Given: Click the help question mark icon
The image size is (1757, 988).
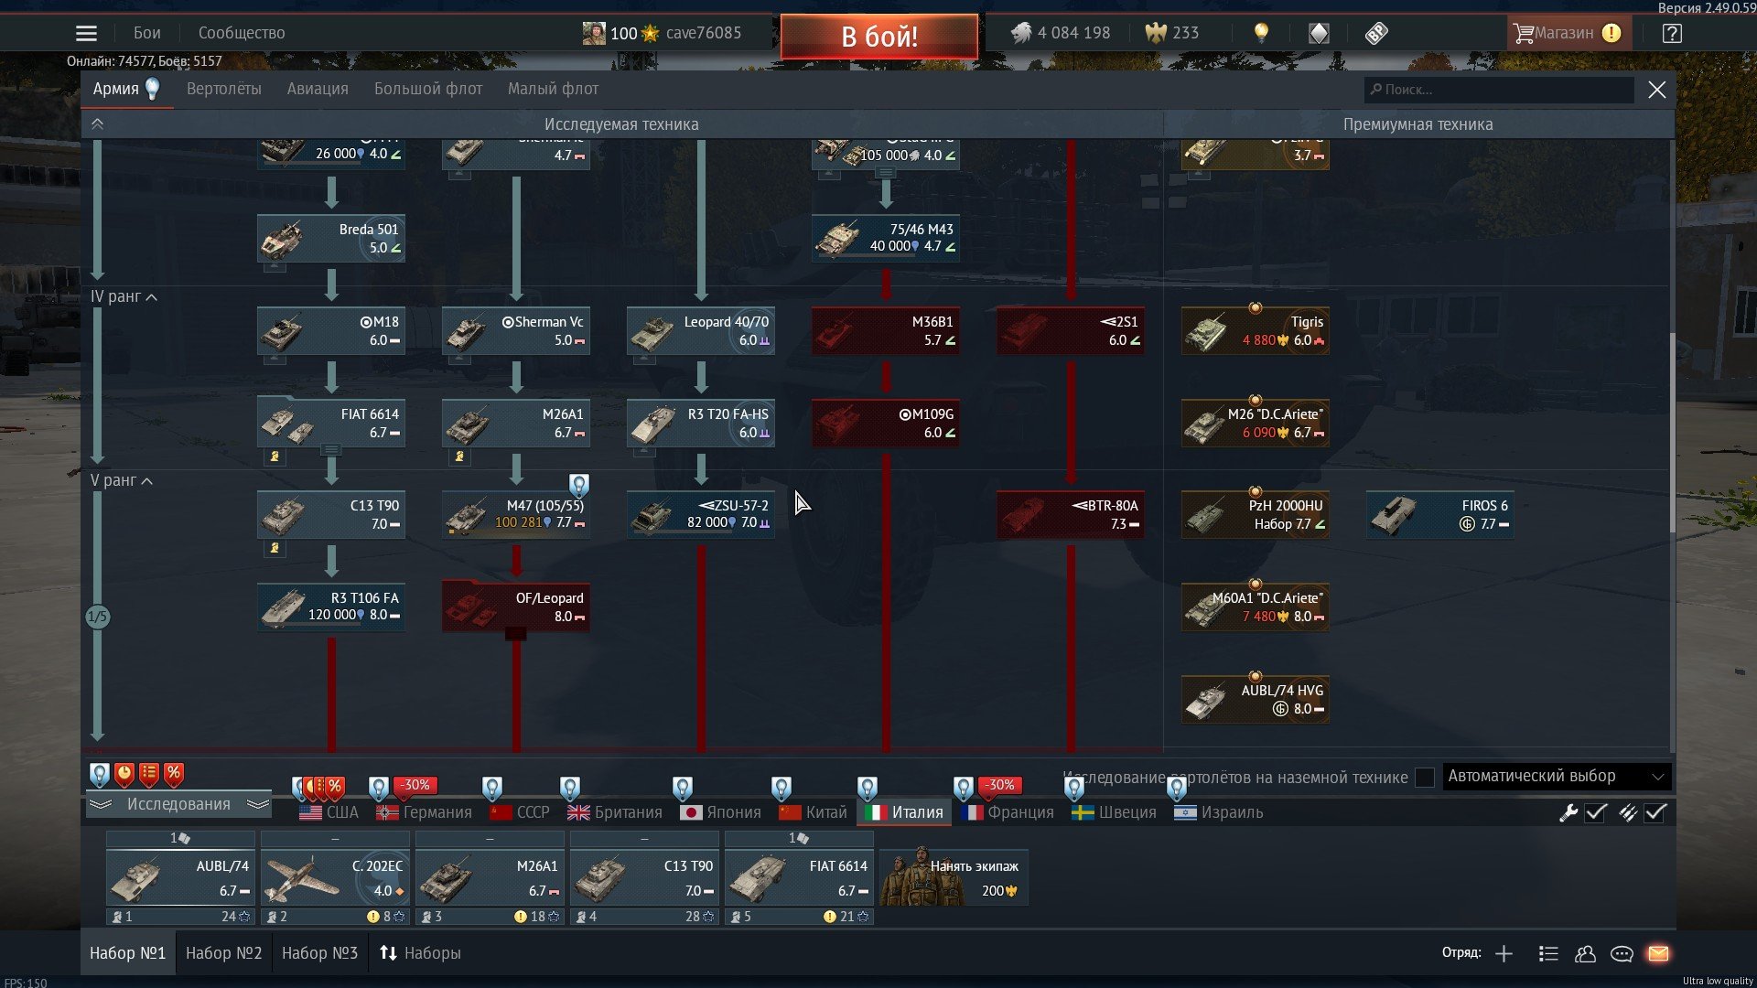Looking at the screenshot, I should click(x=1672, y=34).
